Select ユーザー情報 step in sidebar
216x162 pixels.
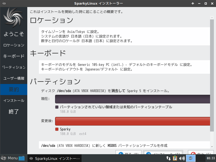tap(14, 78)
